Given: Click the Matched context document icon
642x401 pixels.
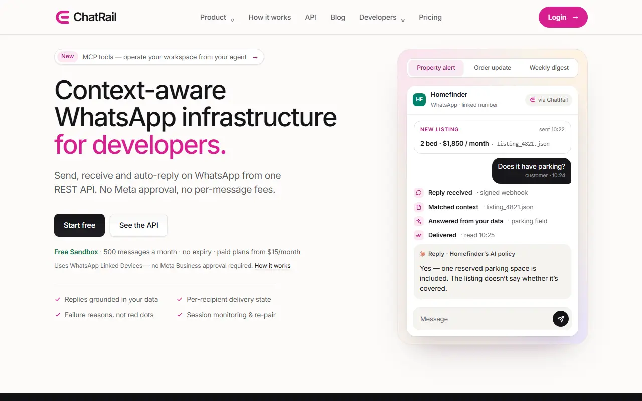Looking at the screenshot, I should coord(419,207).
